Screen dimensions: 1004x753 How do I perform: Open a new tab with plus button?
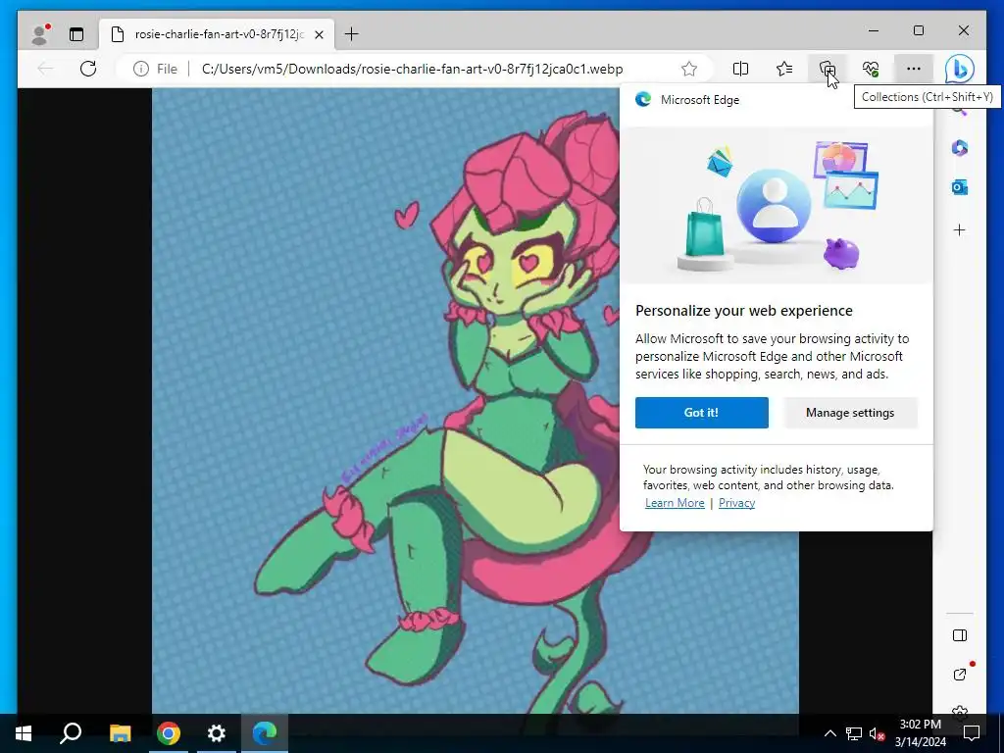(x=352, y=34)
